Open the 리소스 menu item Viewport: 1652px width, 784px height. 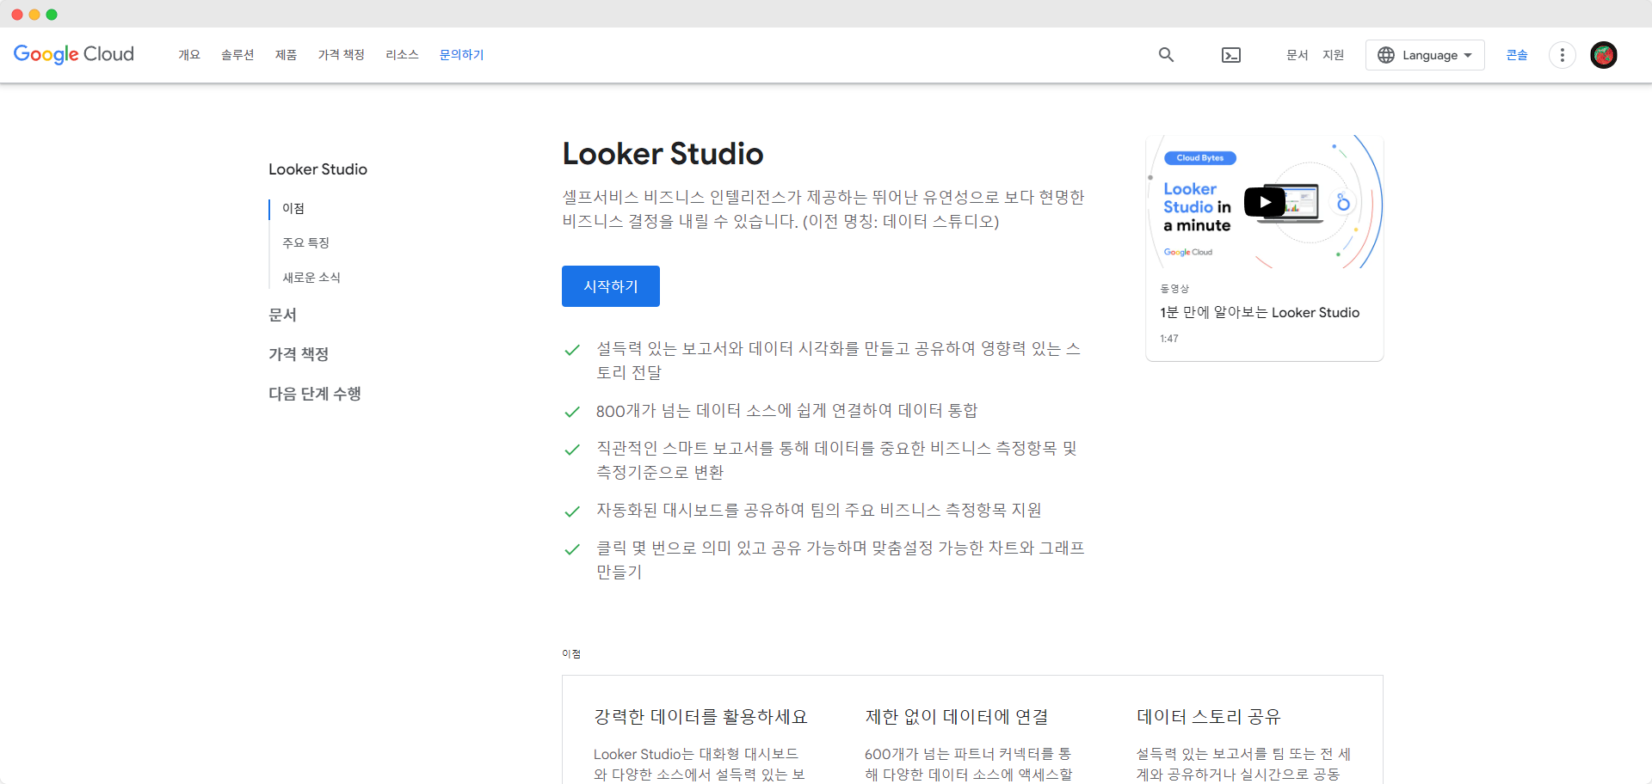pos(402,55)
